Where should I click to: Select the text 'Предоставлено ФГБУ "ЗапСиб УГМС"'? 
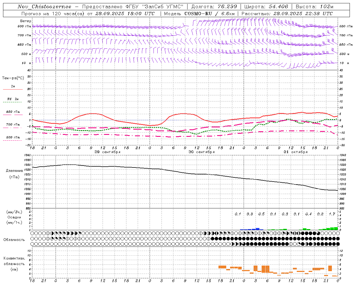click(x=133, y=7)
